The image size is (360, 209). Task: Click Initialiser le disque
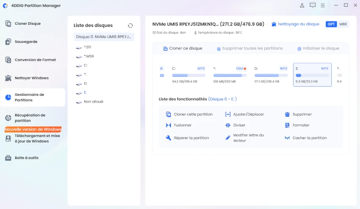[x=318, y=48]
